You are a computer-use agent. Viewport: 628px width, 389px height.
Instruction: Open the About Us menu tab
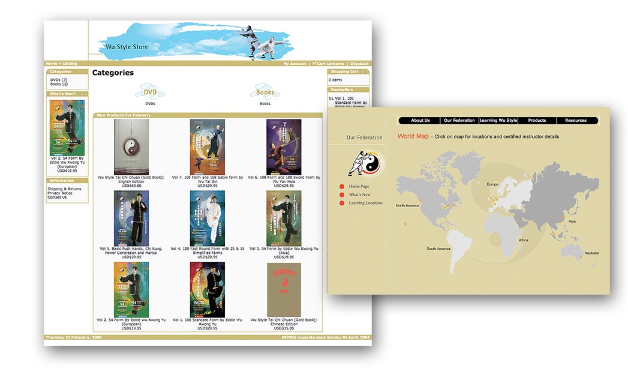coord(420,121)
